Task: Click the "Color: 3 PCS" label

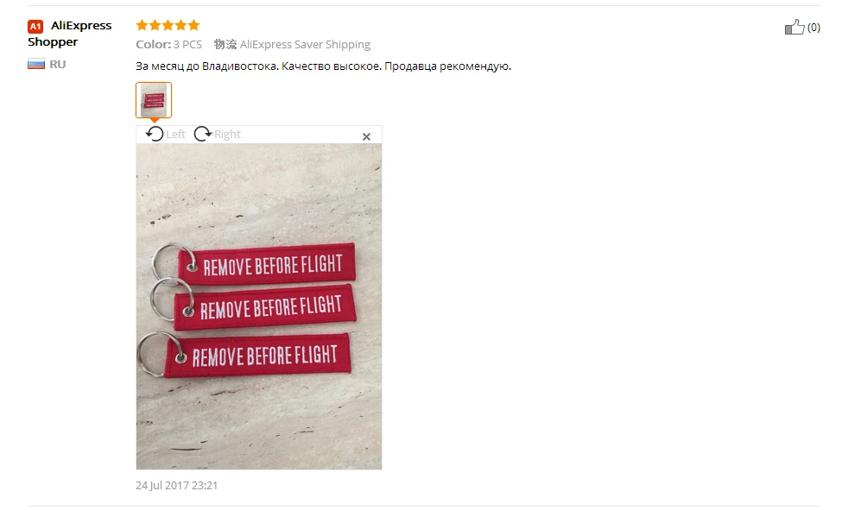Action: (168, 44)
